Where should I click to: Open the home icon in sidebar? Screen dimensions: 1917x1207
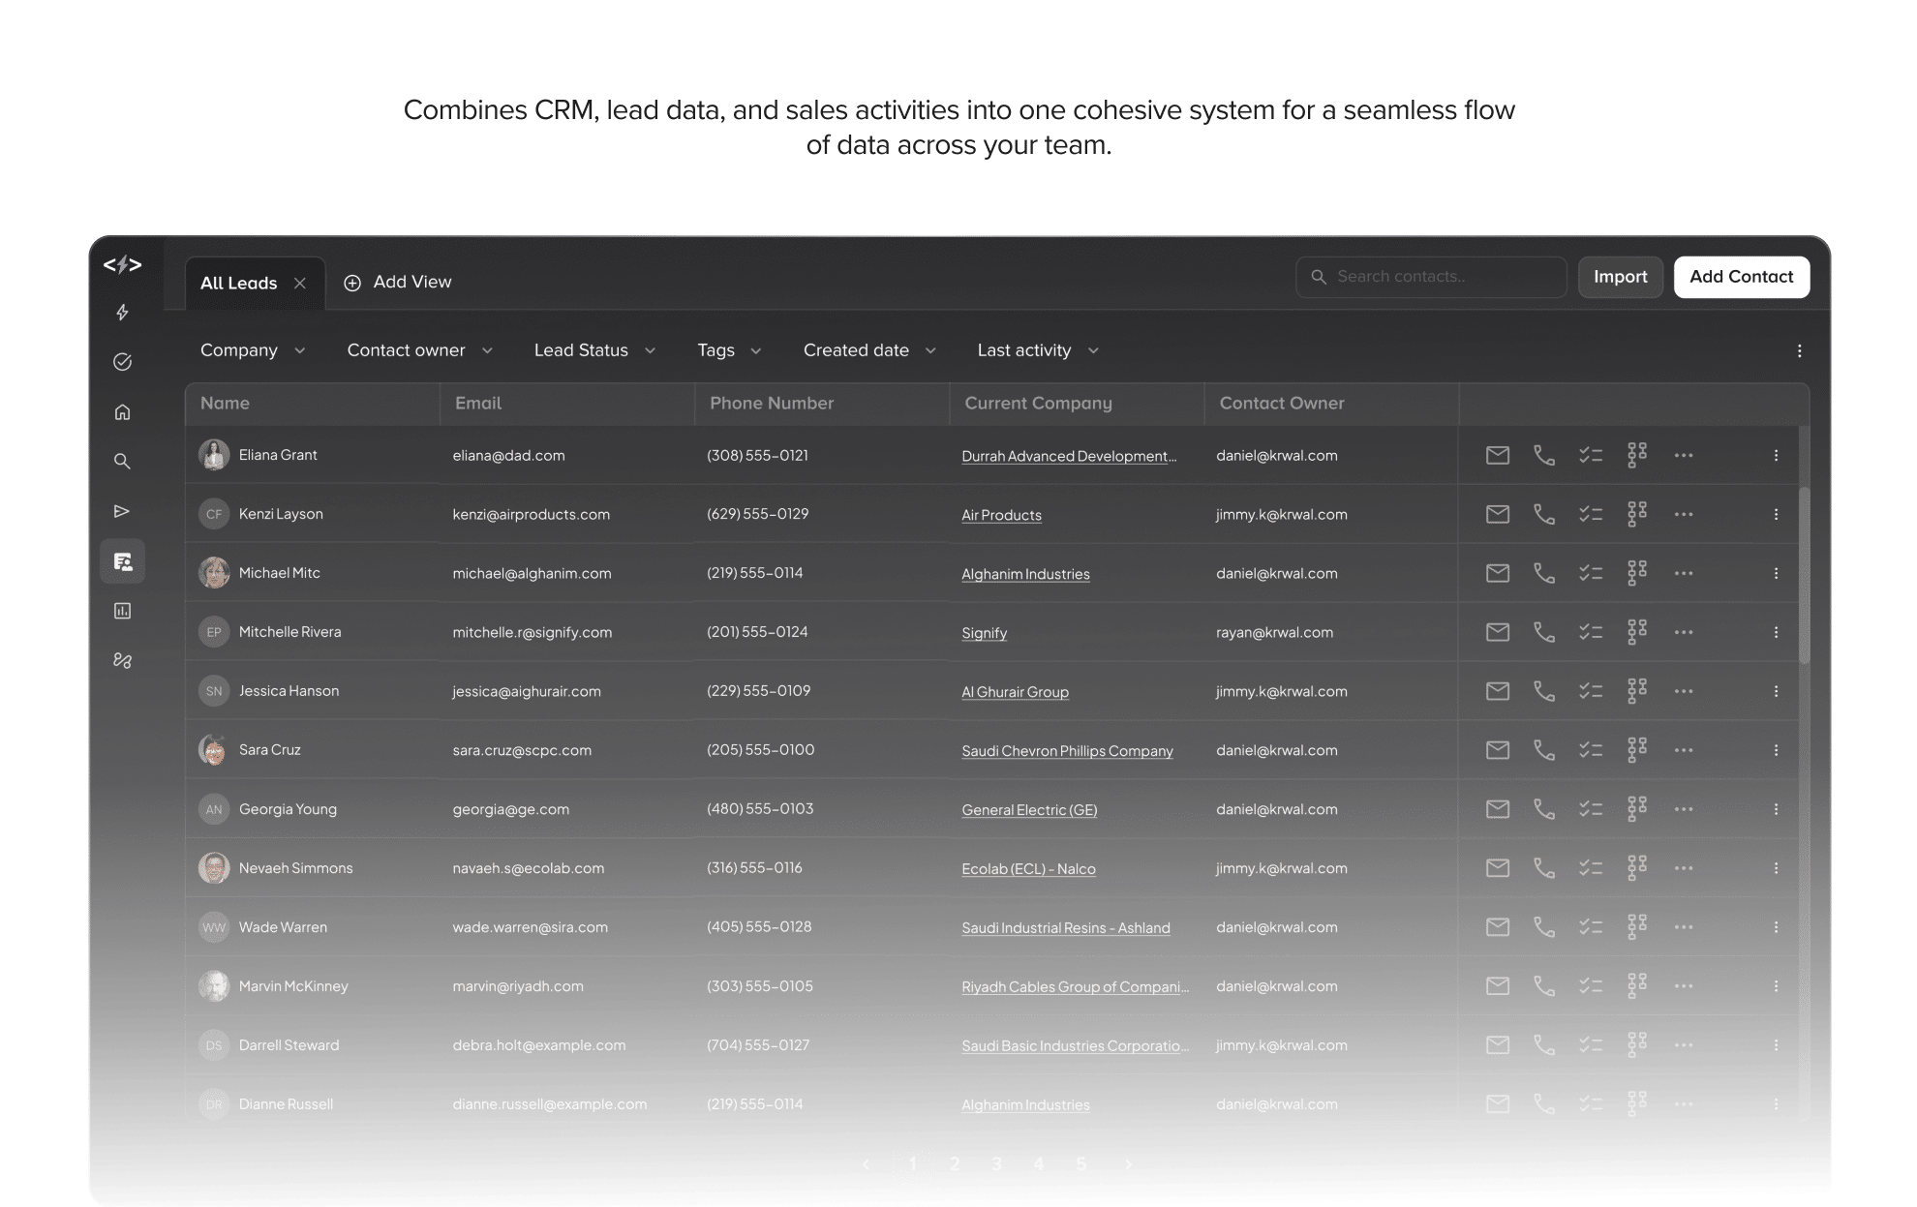(122, 412)
